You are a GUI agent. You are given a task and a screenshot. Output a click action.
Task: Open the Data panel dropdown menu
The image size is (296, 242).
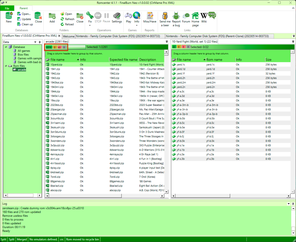[35, 42]
